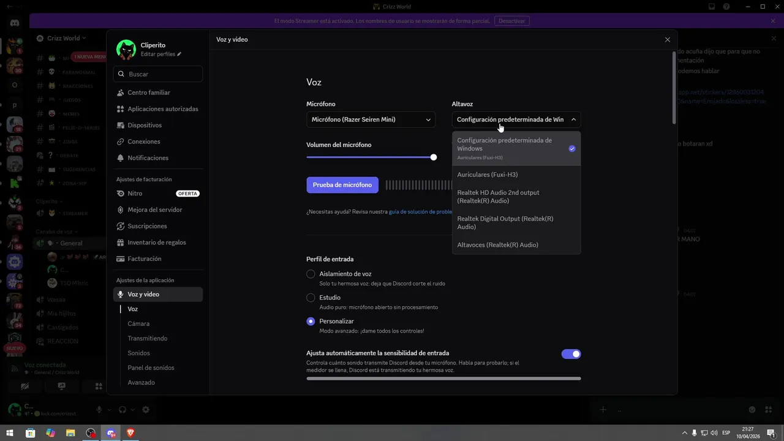Open Microsoft Store from the taskbar
This screenshot has height=441, width=784.
coord(30,433)
